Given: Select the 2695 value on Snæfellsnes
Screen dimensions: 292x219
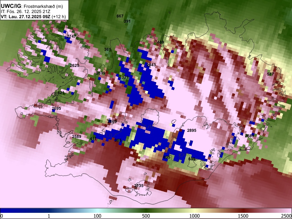Looking at the screenshot, I should [x=56, y=108].
